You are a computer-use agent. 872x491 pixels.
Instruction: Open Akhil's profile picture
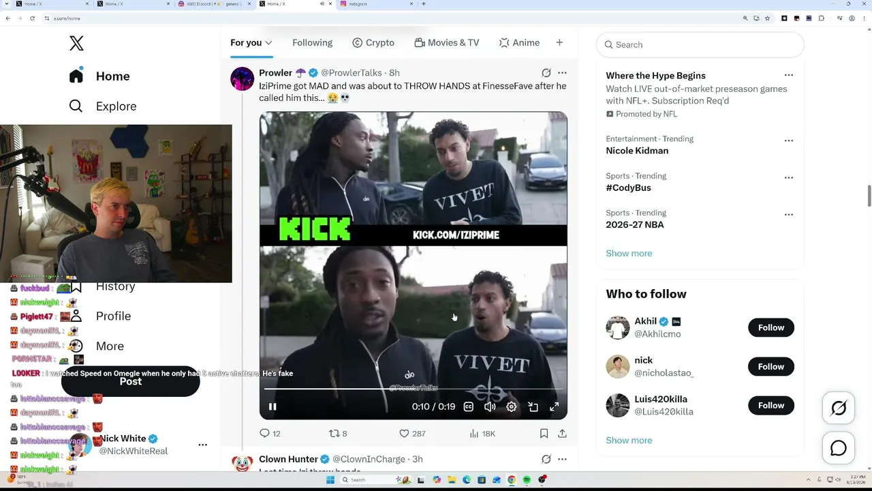618,327
